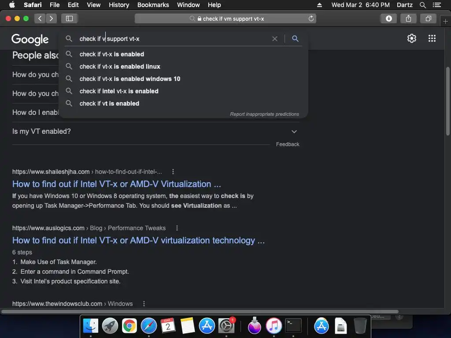Click the Safari address bar

click(225, 18)
